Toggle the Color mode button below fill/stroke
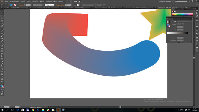Screen dimensions: 199x112 point(1,90)
